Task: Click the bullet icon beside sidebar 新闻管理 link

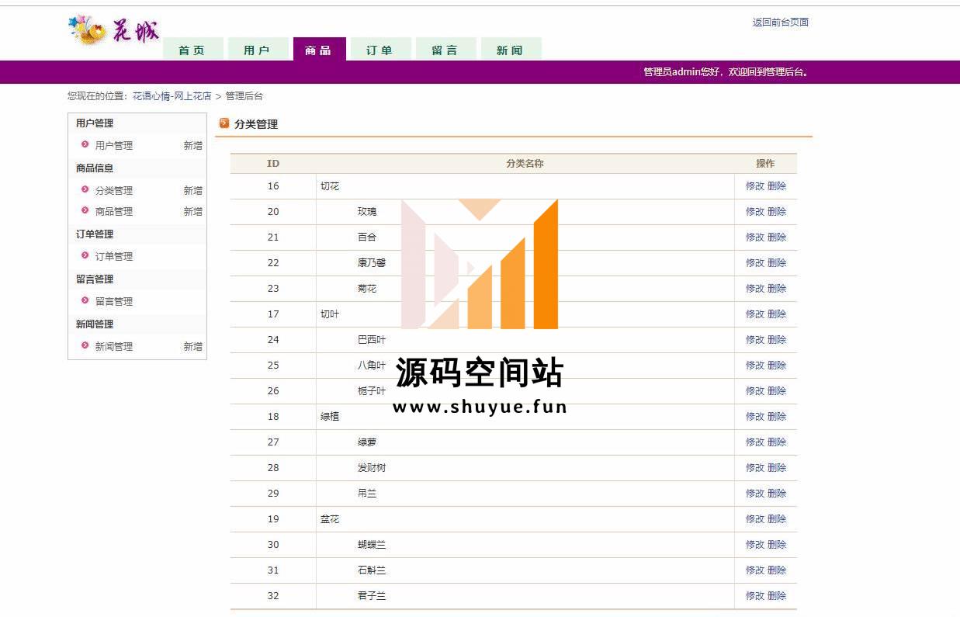Action: coord(85,345)
